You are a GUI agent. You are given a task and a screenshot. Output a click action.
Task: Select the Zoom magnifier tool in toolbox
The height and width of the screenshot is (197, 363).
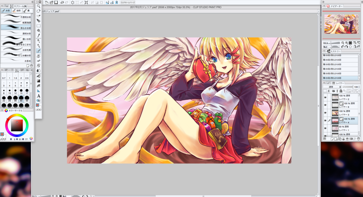(x=38, y=6)
